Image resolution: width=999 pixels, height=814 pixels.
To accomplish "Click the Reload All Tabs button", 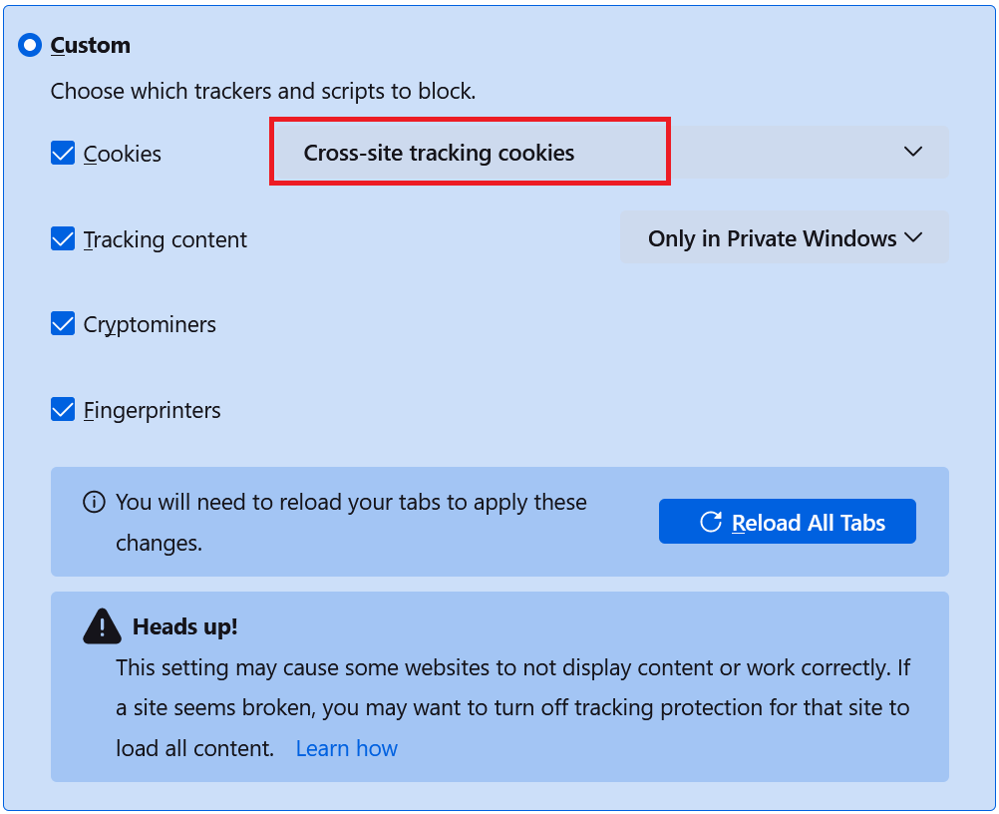I will 787,521.
